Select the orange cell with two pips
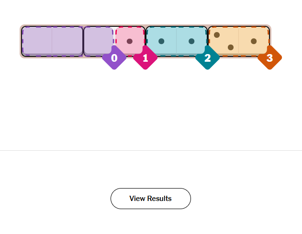Image resolution: width=302 pixels, height=234 pixels. point(224,41)
